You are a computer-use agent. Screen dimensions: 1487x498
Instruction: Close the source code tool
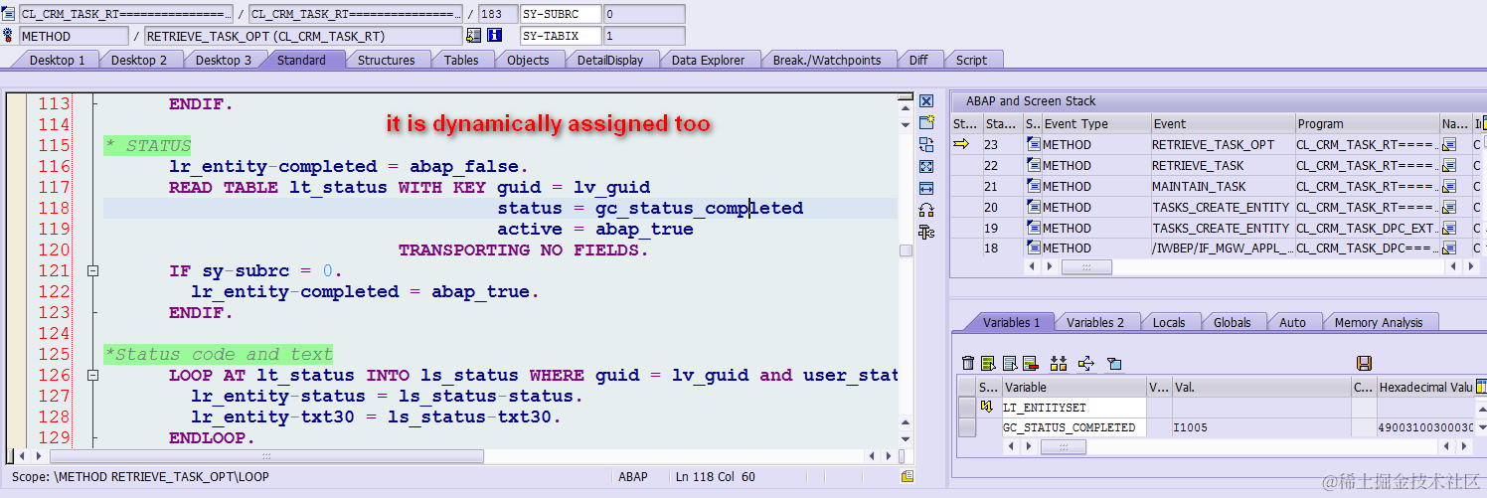click(x=926, y=101)
